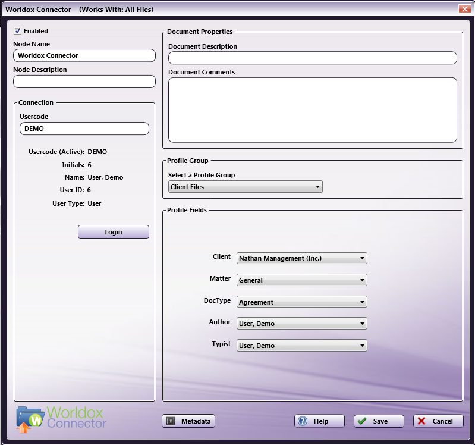Click into the Node Description field
Image resolution: width=475 pixels, height=445 pixels.
tap(84, 82)
